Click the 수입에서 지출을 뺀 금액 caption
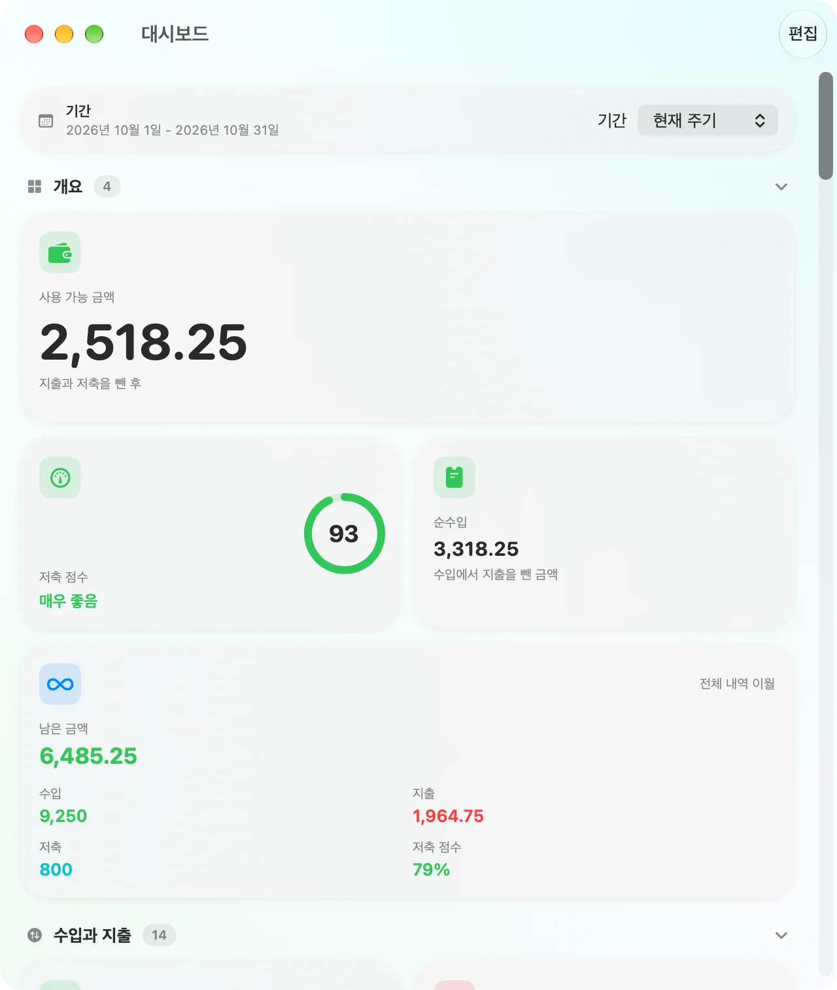Screen dimensions: 837x990 pos(496,574)
